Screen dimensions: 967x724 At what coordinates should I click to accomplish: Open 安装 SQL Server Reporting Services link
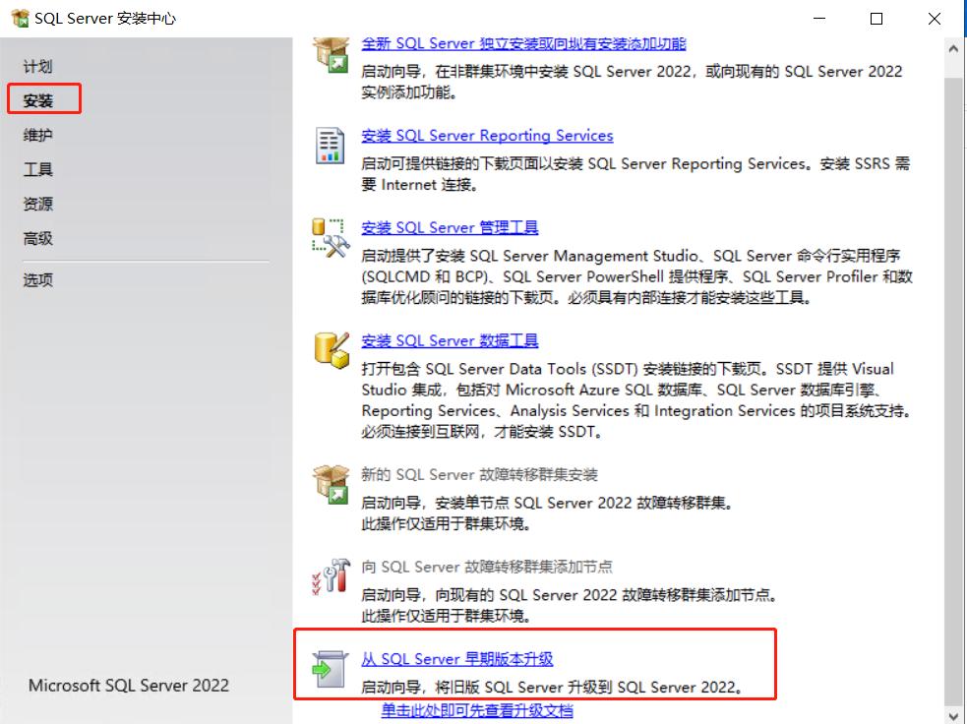point(487,136)
